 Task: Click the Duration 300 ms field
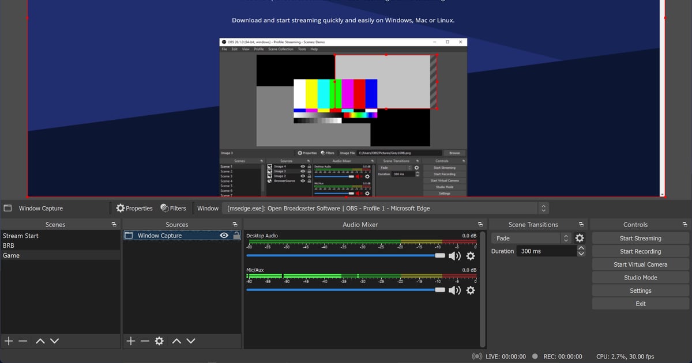click(x=546, y=251)
